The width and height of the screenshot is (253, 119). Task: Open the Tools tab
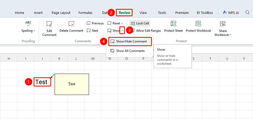pos(162,13)
